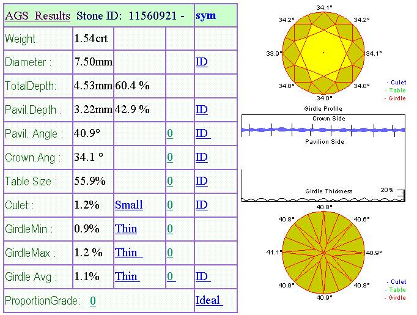Click the 34.1 ° crown angle table value
Image resolution: width=417 pixels, height=315 pixels.
point(89,157)
